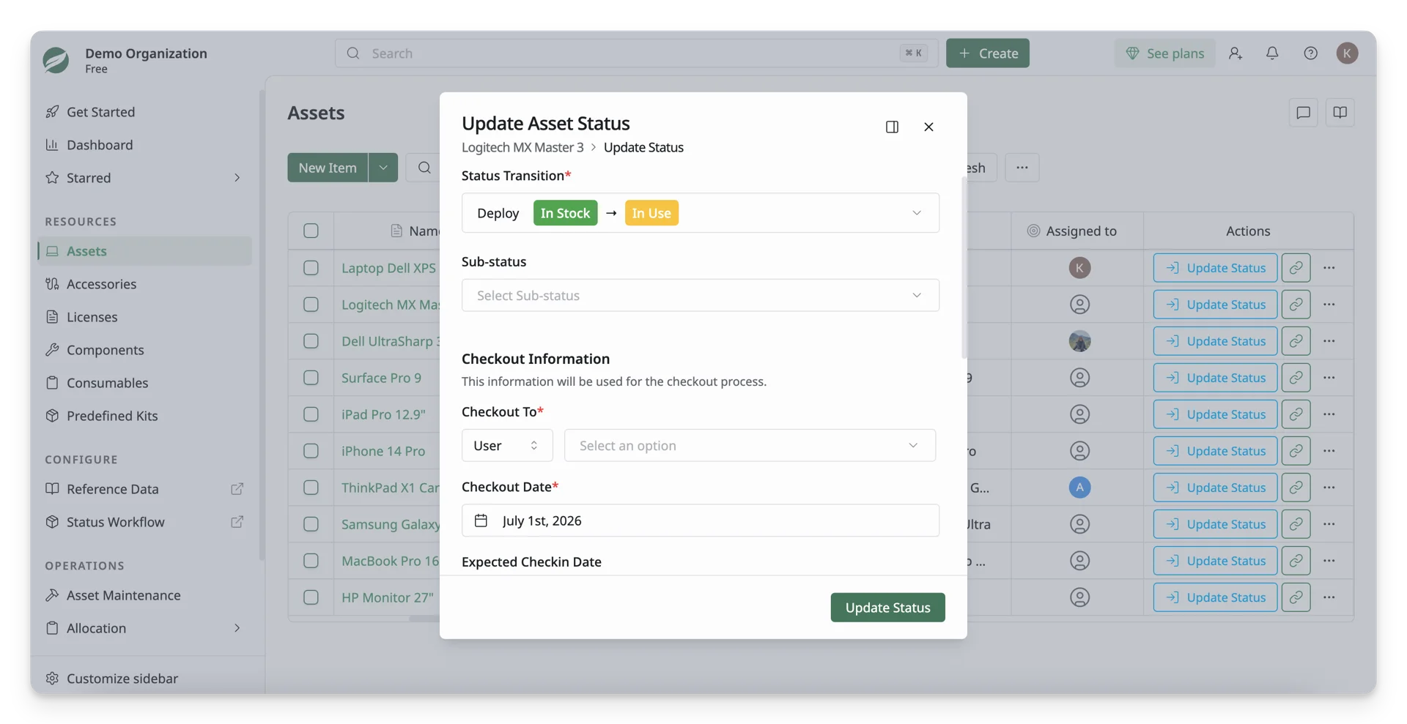
Task: Open the New Item dropdown arrow
Action: [x=383, y=168]
